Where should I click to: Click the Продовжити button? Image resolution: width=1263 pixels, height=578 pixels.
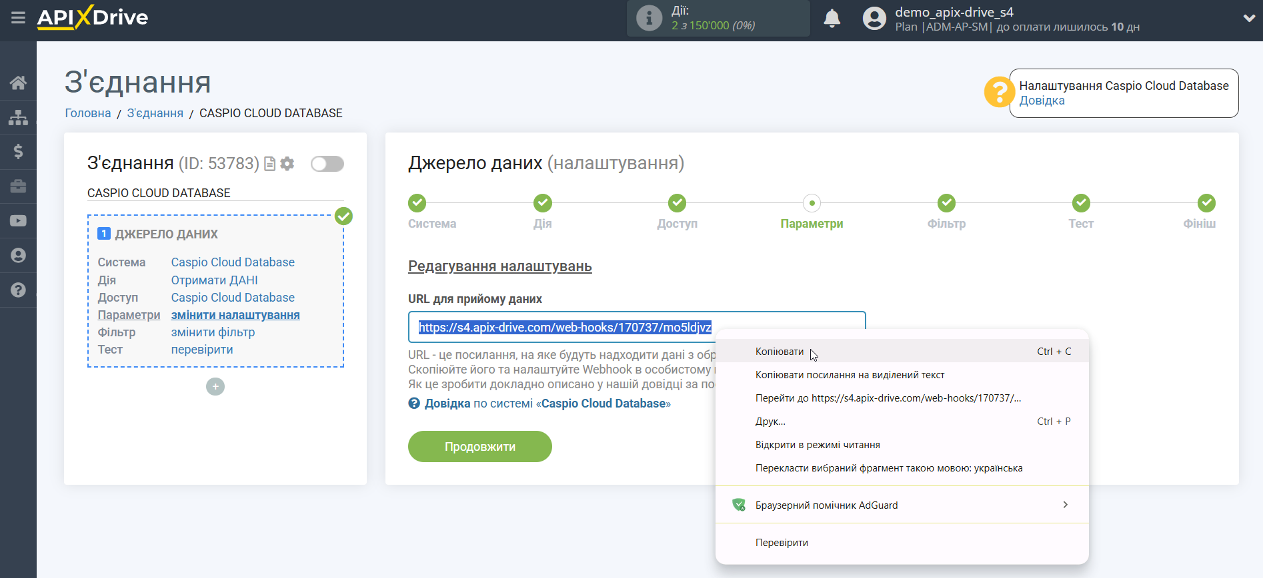tap(480, 446)
